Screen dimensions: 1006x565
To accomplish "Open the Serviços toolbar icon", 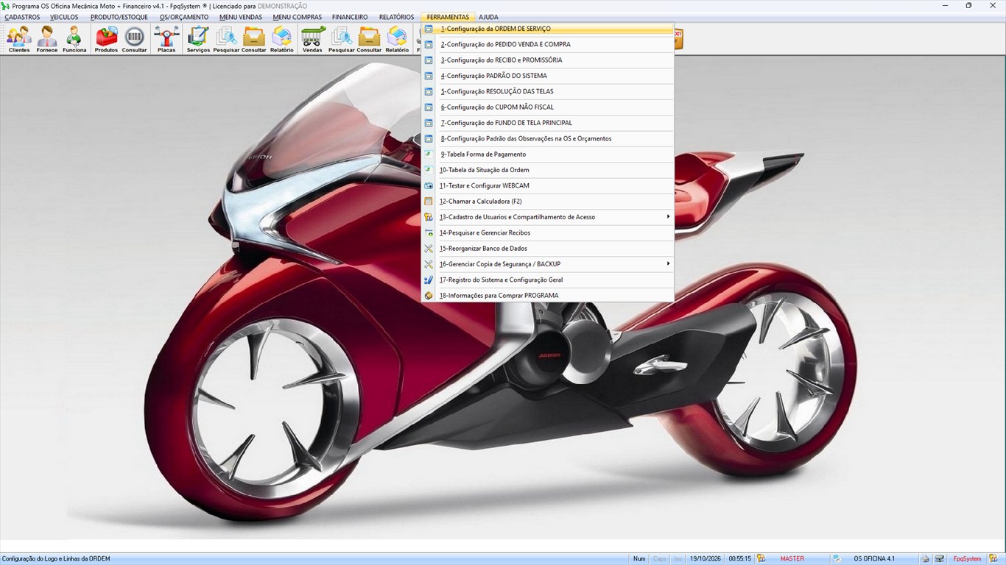I will pos(198,39).
